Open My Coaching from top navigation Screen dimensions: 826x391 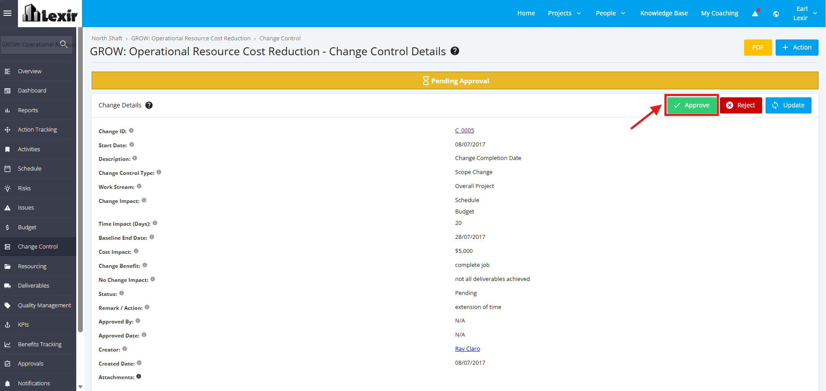[x=720, y=13]
